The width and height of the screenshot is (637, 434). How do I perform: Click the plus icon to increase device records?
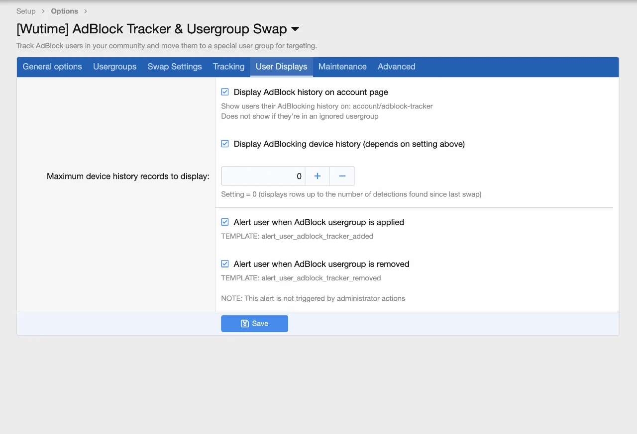coord(317,176)
